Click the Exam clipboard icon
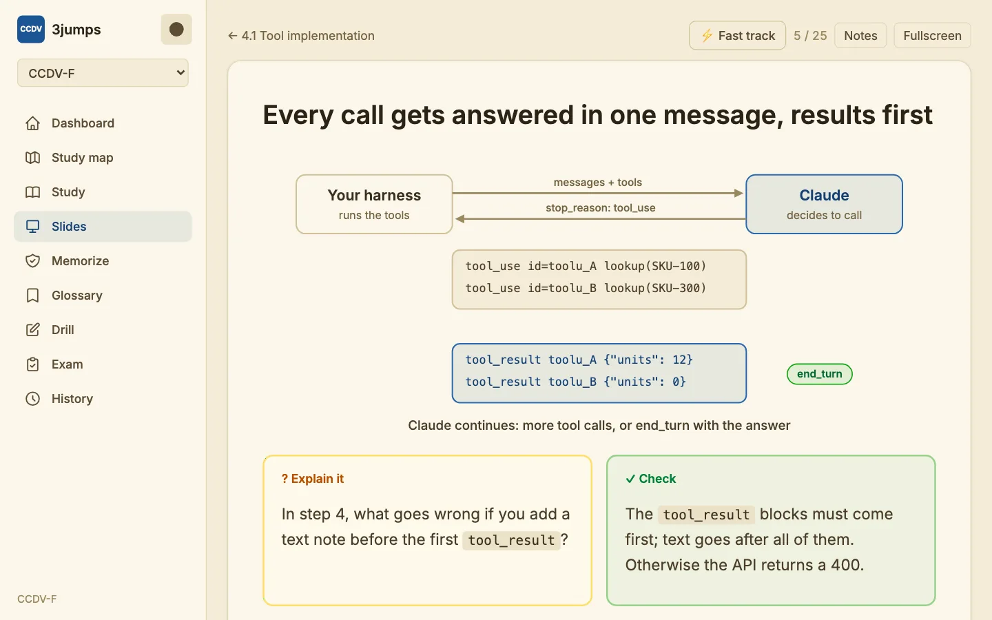 point(32,364)
